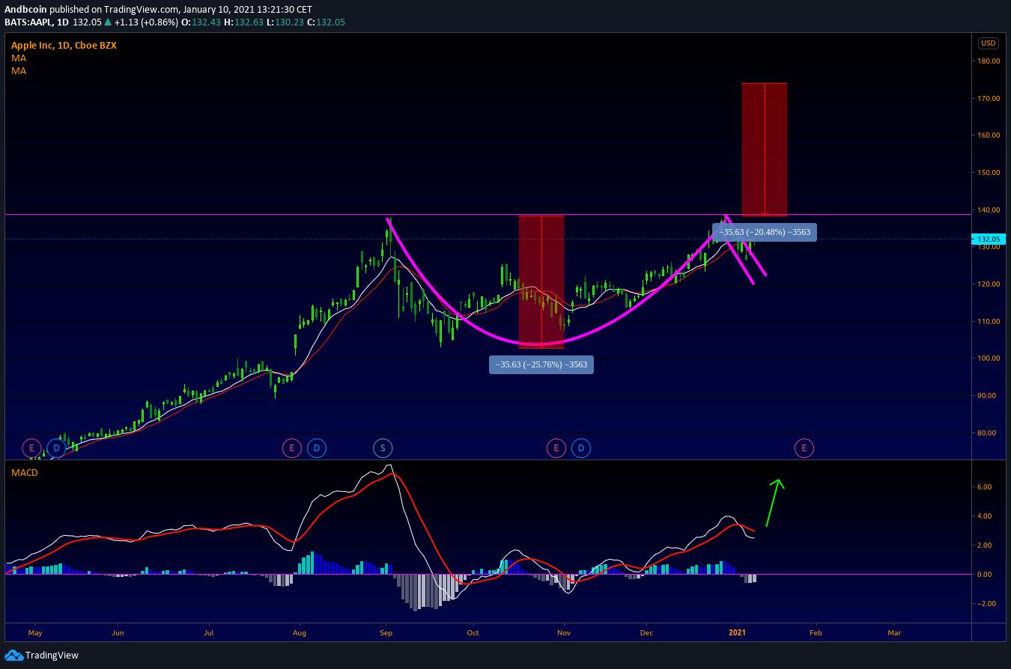1011x669 pixels.
Task: Select the earnings E marker in late October
Action: tap(556, 448)
